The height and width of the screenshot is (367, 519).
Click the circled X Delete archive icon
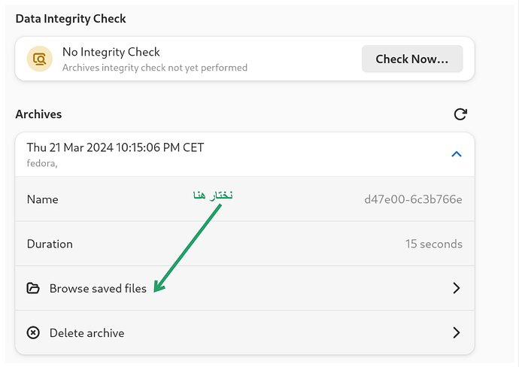coord(33,332)
